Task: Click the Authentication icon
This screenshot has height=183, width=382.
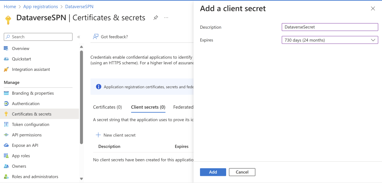Action: pos(6,104)
